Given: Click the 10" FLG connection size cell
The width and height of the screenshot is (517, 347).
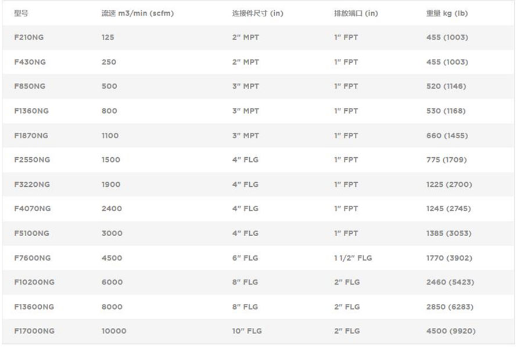Looking at the screenshot, I should [x=247, y=331].
